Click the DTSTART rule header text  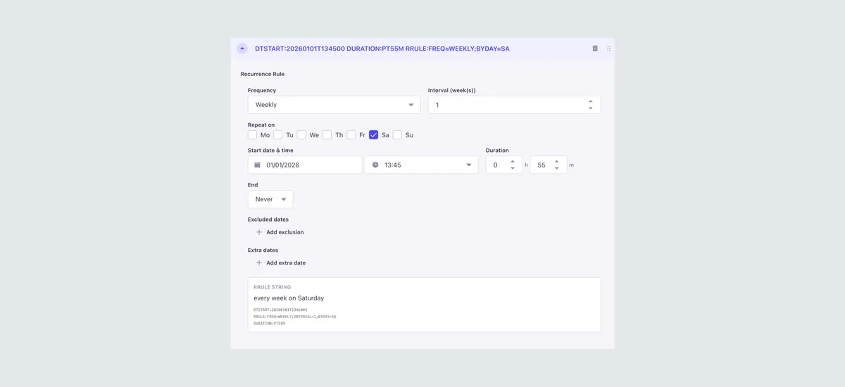382,49
